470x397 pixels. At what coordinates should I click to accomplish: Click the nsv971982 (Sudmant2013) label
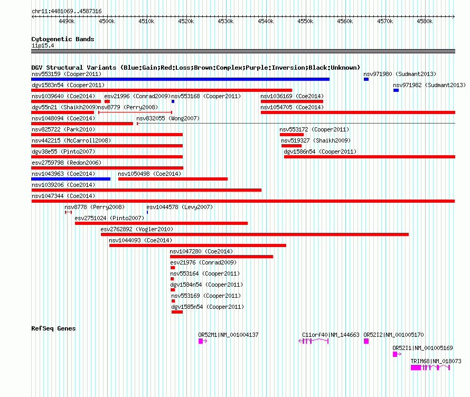click(x=429, y=85)
